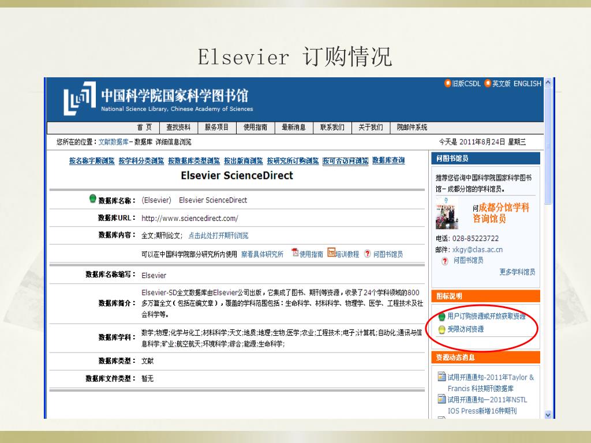Click the date text 2011年8月24日 星期三
The image size is (591, 443).
click(x=492, y=142)
